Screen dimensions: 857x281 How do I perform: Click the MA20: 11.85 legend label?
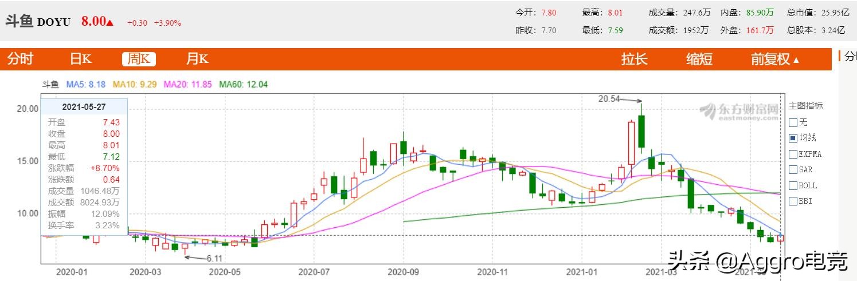[x=188, y=84]
